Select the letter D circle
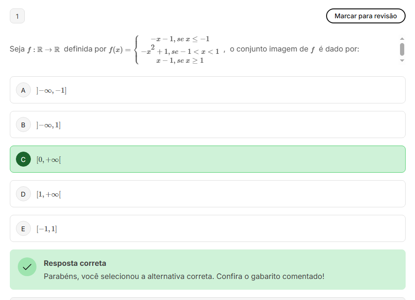Image resolution: width=415 pixels, height=300 pixels. coord(23,194)
